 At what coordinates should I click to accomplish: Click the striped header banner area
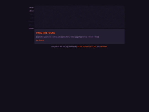(x=79, y=17)
